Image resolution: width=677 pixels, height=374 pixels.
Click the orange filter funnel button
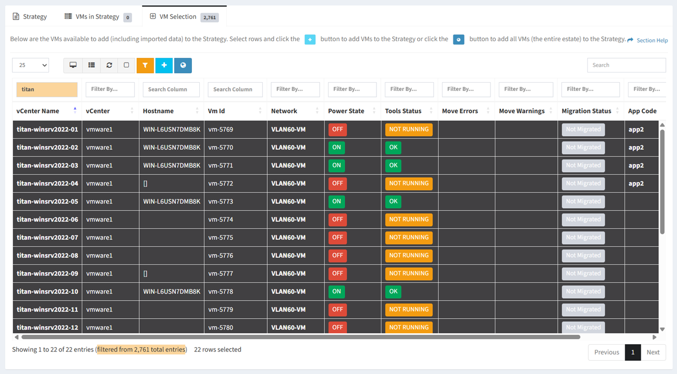click(145, 65)
